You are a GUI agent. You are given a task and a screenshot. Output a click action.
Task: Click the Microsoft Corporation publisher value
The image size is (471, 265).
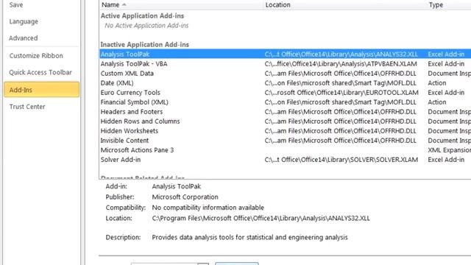pyautogui.click(x=185, y=197)
